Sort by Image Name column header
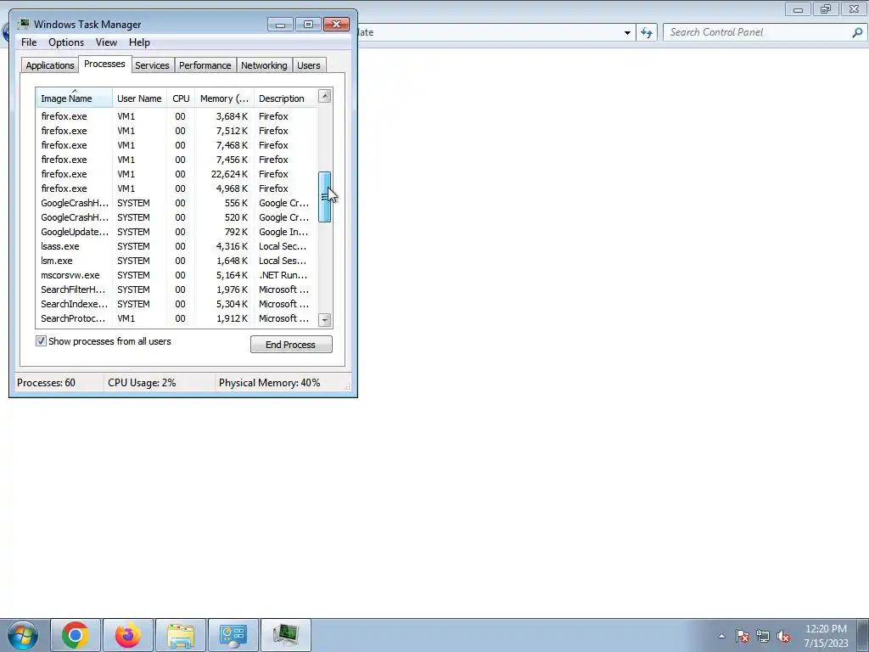Image resolution: width=869 pixels, height=652 pixels. 75,98
